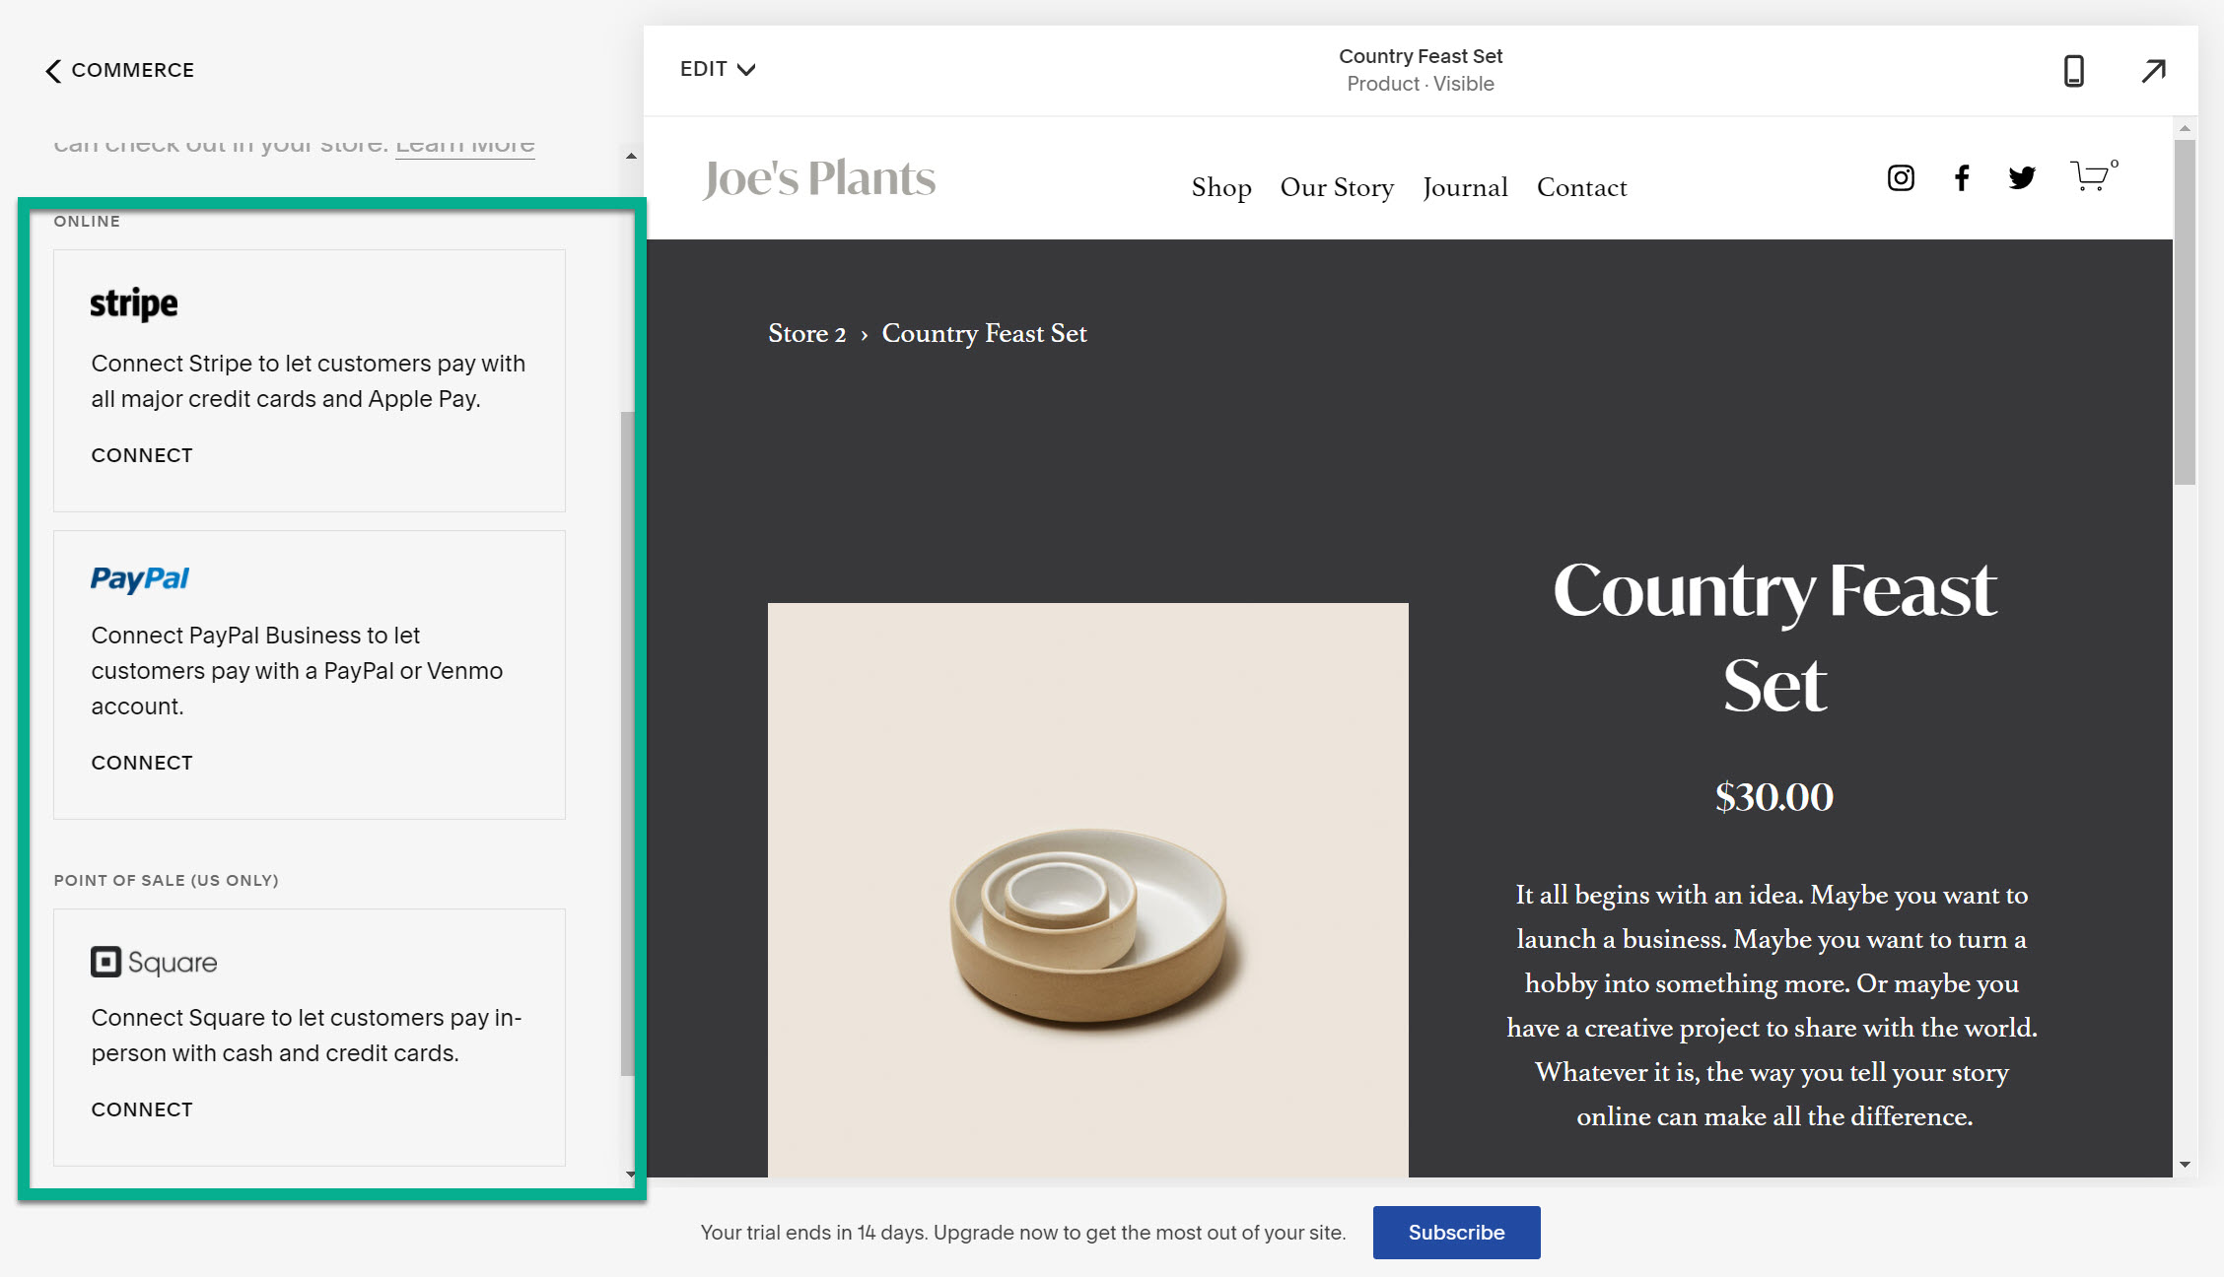Expand the EDIT dropdown menu
The width and height of the screenshot is (2224, 1277).
717,69
